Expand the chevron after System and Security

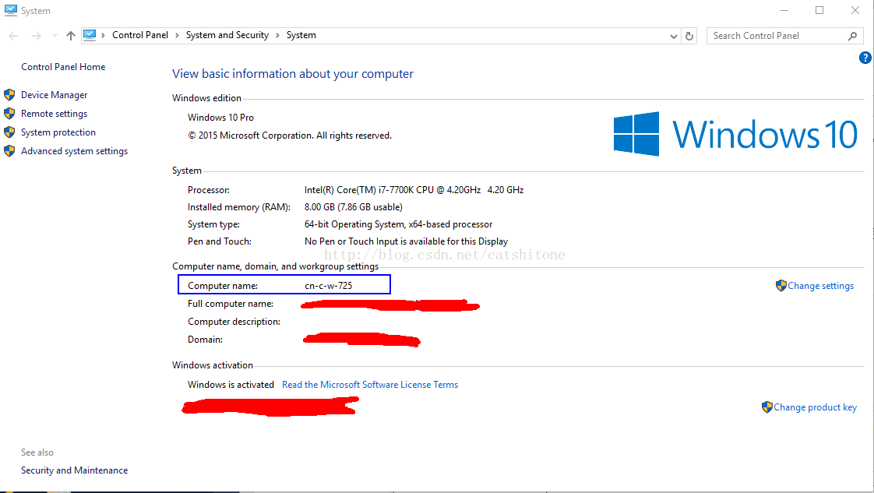(277, 35)
